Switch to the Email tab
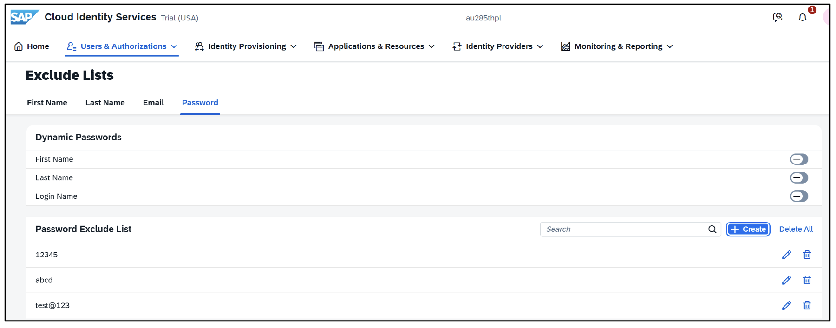 [x=153, y=103]
